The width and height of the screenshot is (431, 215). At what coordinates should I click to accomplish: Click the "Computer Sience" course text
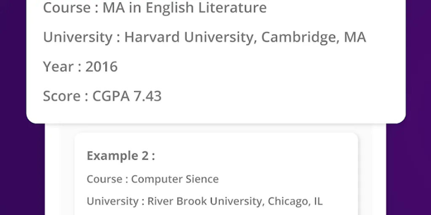click(x=175, y=179)
